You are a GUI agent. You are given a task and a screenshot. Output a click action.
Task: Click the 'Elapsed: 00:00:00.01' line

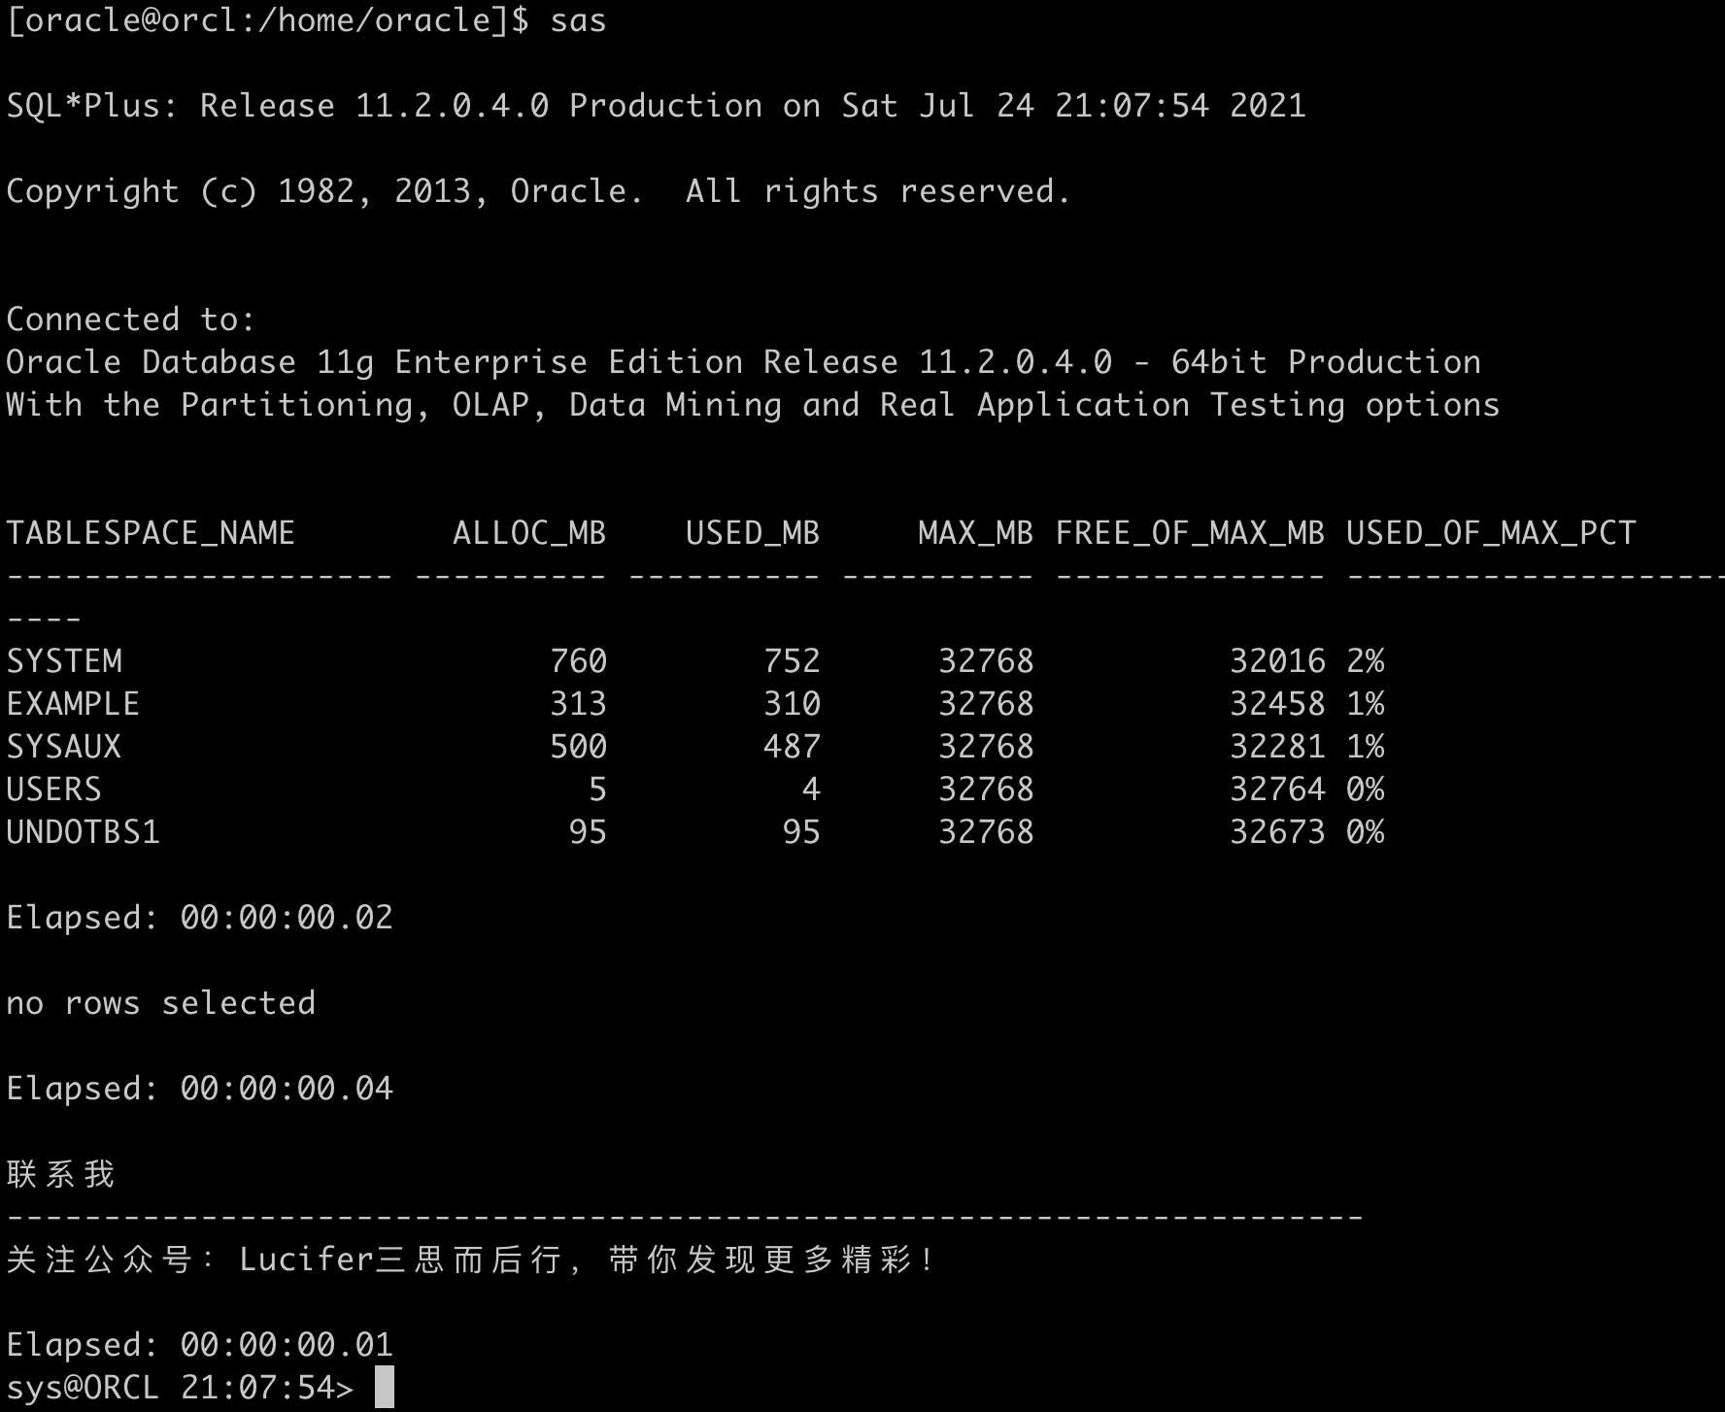pyautogui.click(x=199, y=1345)
